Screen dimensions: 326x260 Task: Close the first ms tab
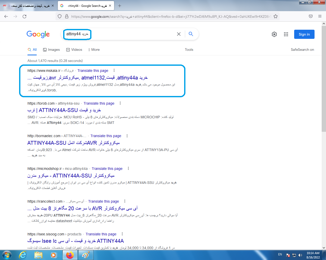53,6
